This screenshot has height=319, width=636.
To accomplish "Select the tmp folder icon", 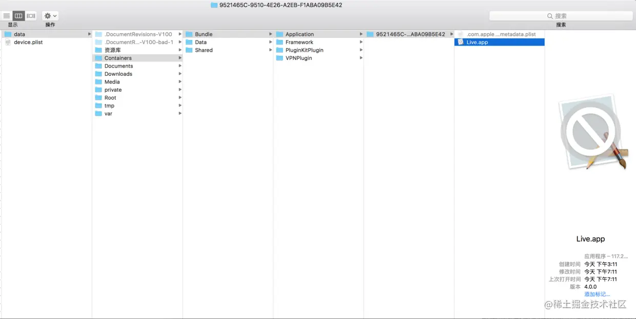I will (x=98, y=105).
